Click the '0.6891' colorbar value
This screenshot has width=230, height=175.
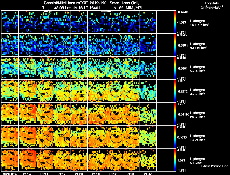point(183,68)
